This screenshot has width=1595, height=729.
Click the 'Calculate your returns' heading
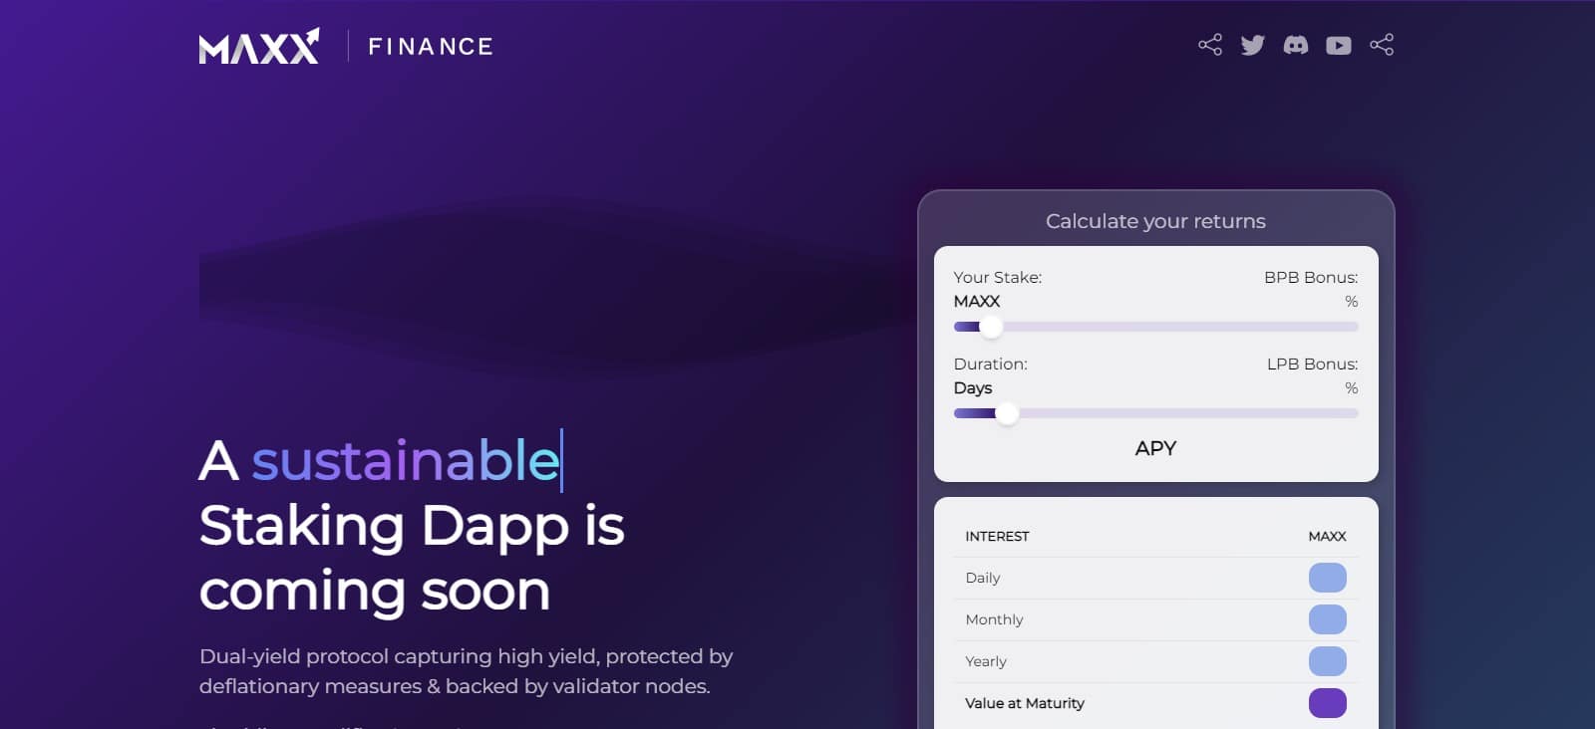point(1155,221)
